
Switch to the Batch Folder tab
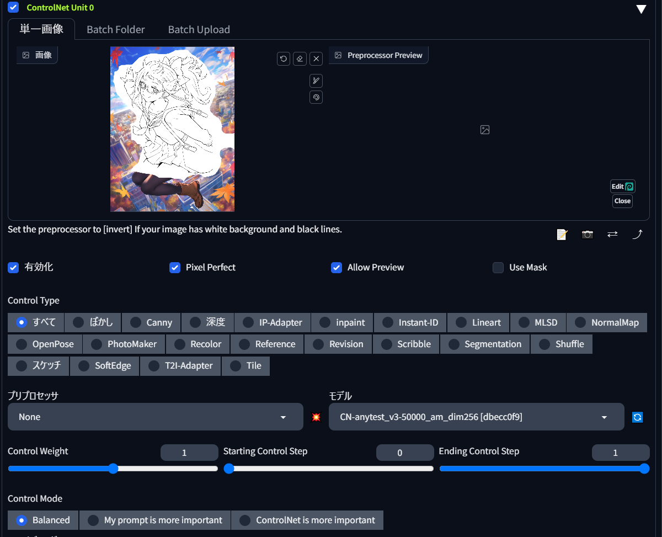click(x=116, y=29)
